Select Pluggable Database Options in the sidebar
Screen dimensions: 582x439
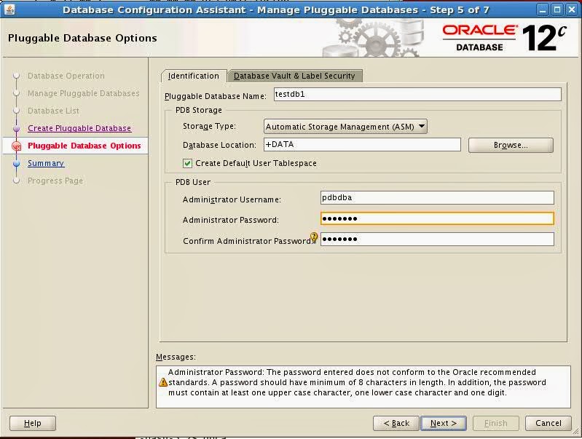click(84, 146)
